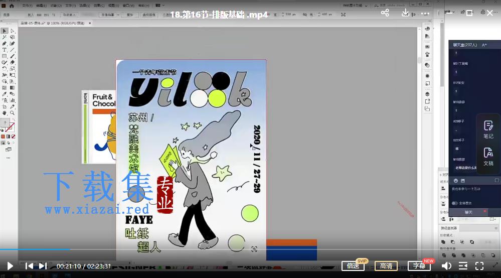This screenshot has height=278, width=501.
Task: Open the Layers panel icon
Action: coord(427,94)
